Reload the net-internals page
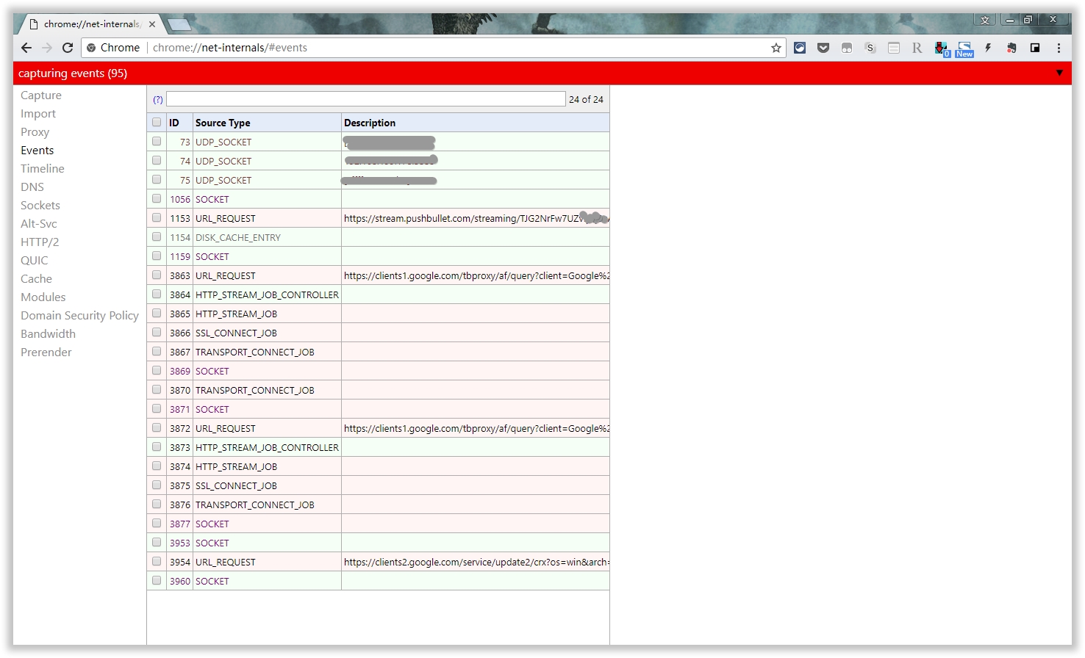The image size is (1085, 658). click(68, 48)
